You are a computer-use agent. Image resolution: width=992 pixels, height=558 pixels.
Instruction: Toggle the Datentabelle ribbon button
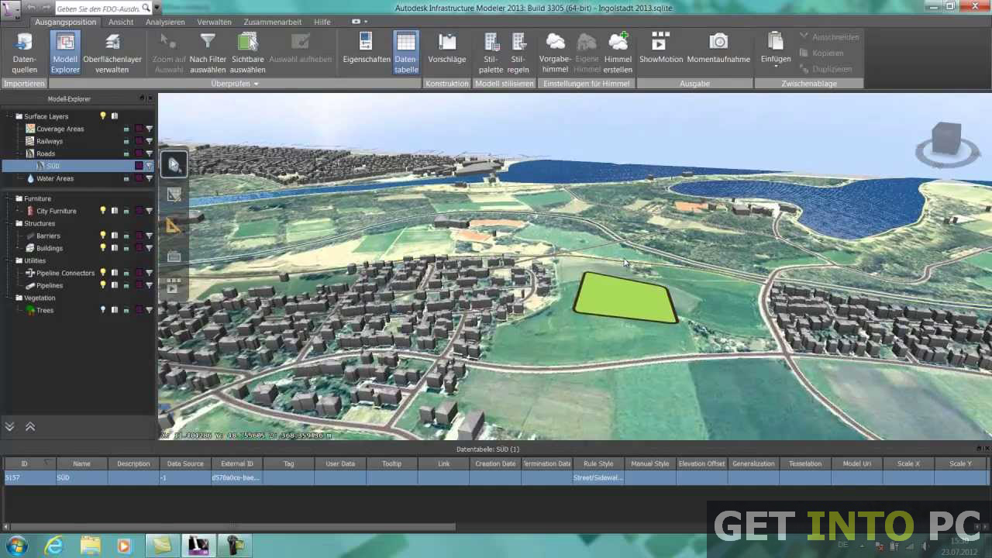(x=406, y=53)
